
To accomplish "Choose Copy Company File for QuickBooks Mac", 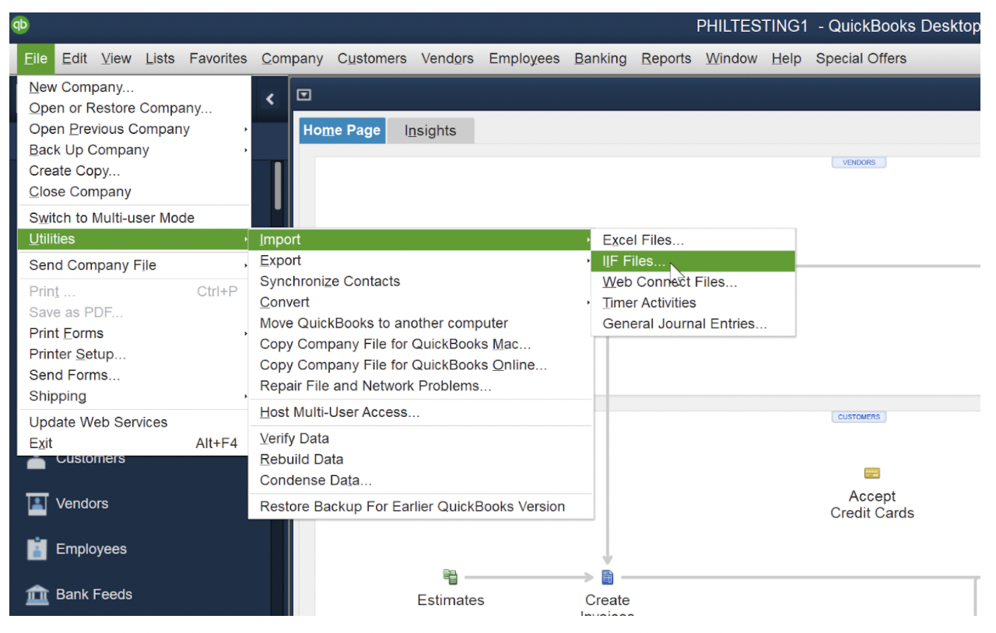I will pyautogui.click(x=421, y=344).
